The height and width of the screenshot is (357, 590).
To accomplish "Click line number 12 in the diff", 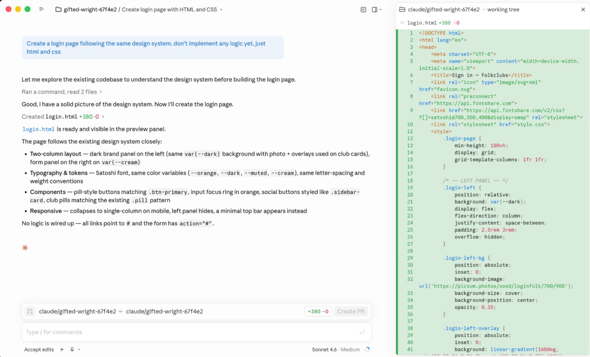I will (410, 138).
